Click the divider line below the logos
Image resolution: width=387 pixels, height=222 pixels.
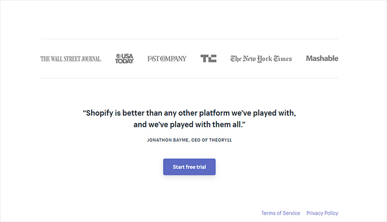click(189, 78)
